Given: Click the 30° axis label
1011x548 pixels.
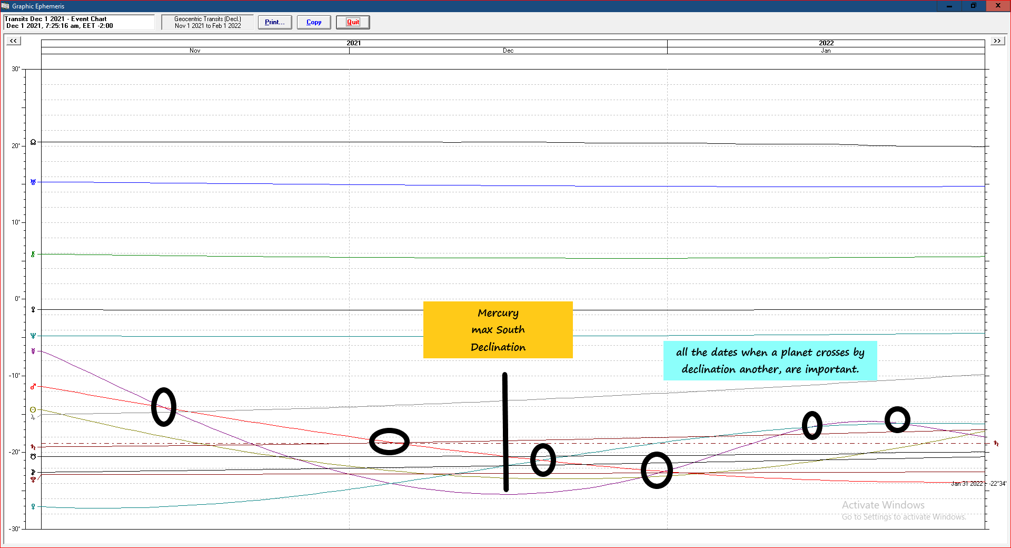Looking at the screenshot, I should (x=16, y=69).
